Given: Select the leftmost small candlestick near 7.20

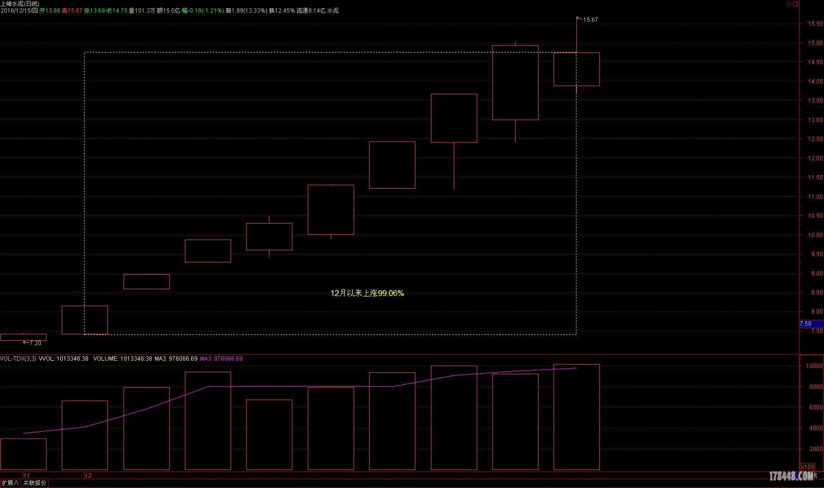Looking at the screenshot, I should click(23, 337).
